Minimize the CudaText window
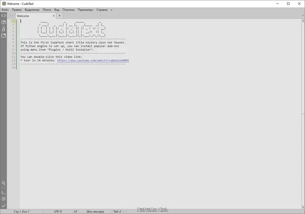Viewport: 305px width, 214px height. (278, 3)
